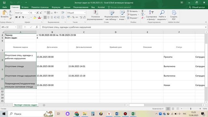Open Форматировать как таблицу gallery
208x117 pixels.
pos(111,15)
